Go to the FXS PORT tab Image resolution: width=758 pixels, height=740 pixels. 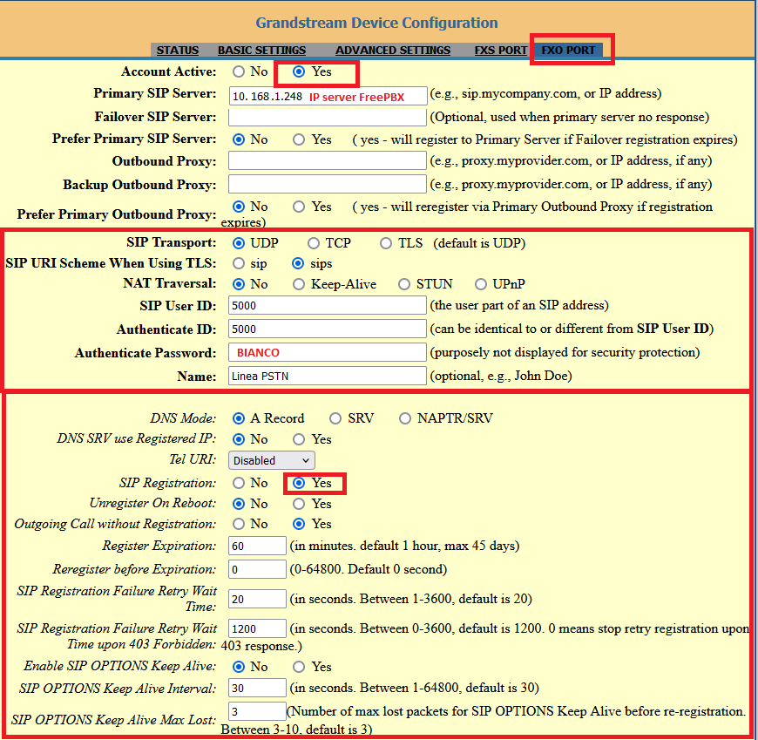click(500, 51)
